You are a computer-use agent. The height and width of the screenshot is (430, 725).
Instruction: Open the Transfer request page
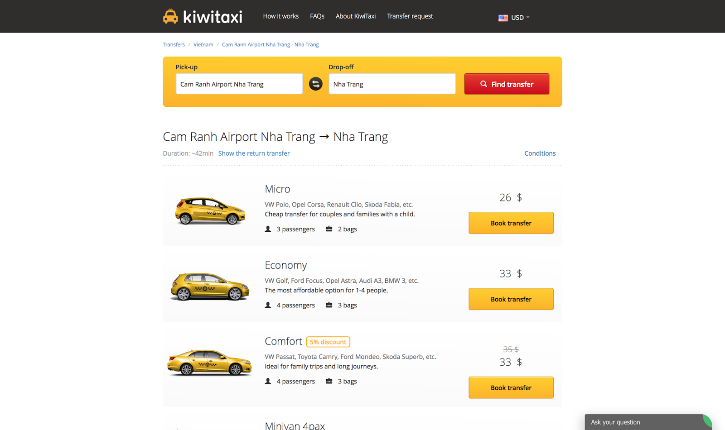(410, 16)
